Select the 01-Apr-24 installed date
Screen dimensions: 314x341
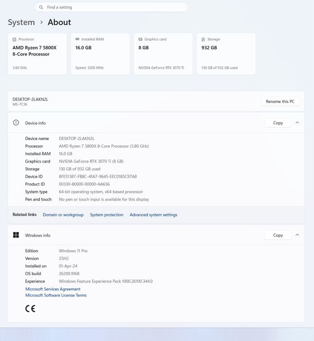(68, 266)
